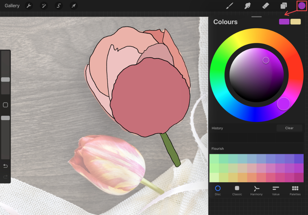Viewport: 308px width, 215px height.
Task: Open the Flourish palette section
Action: (217, 148)
